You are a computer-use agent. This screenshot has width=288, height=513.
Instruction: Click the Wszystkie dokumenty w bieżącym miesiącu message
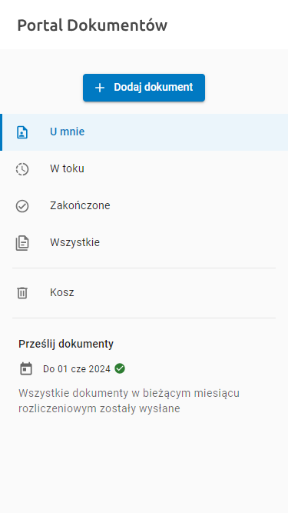[129, 401]
